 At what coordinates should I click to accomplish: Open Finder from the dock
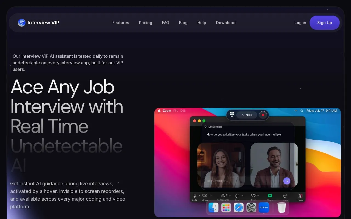click(213, 208)
